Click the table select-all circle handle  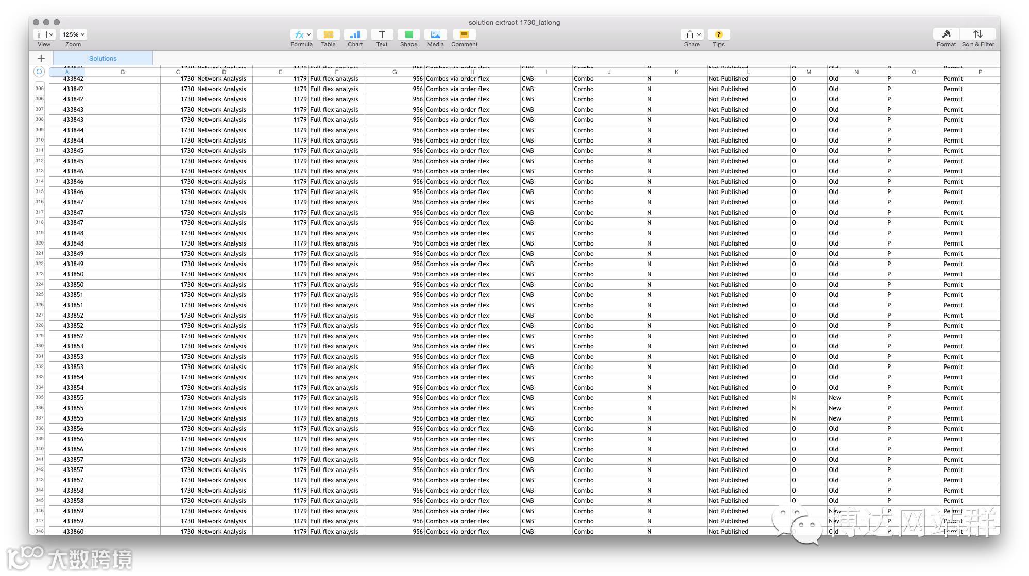(x=39, y=72)
